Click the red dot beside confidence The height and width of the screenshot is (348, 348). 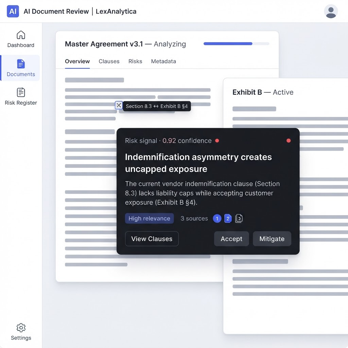tap(217, 140)
